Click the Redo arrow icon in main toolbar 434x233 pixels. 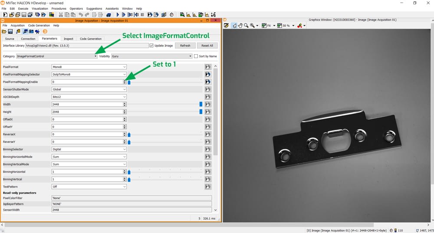point(87,15)
